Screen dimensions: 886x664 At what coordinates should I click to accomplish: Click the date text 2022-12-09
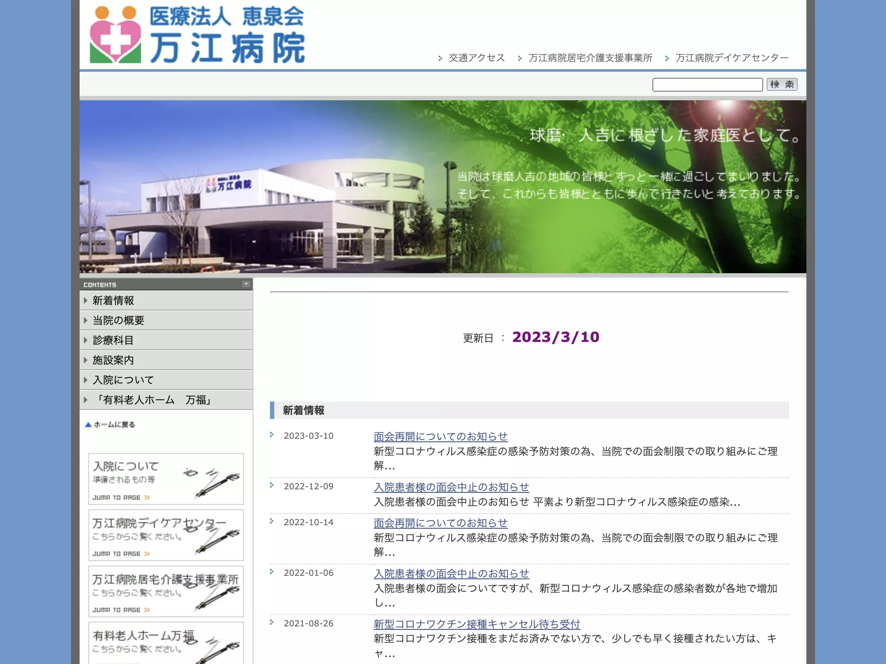[308, 486]
